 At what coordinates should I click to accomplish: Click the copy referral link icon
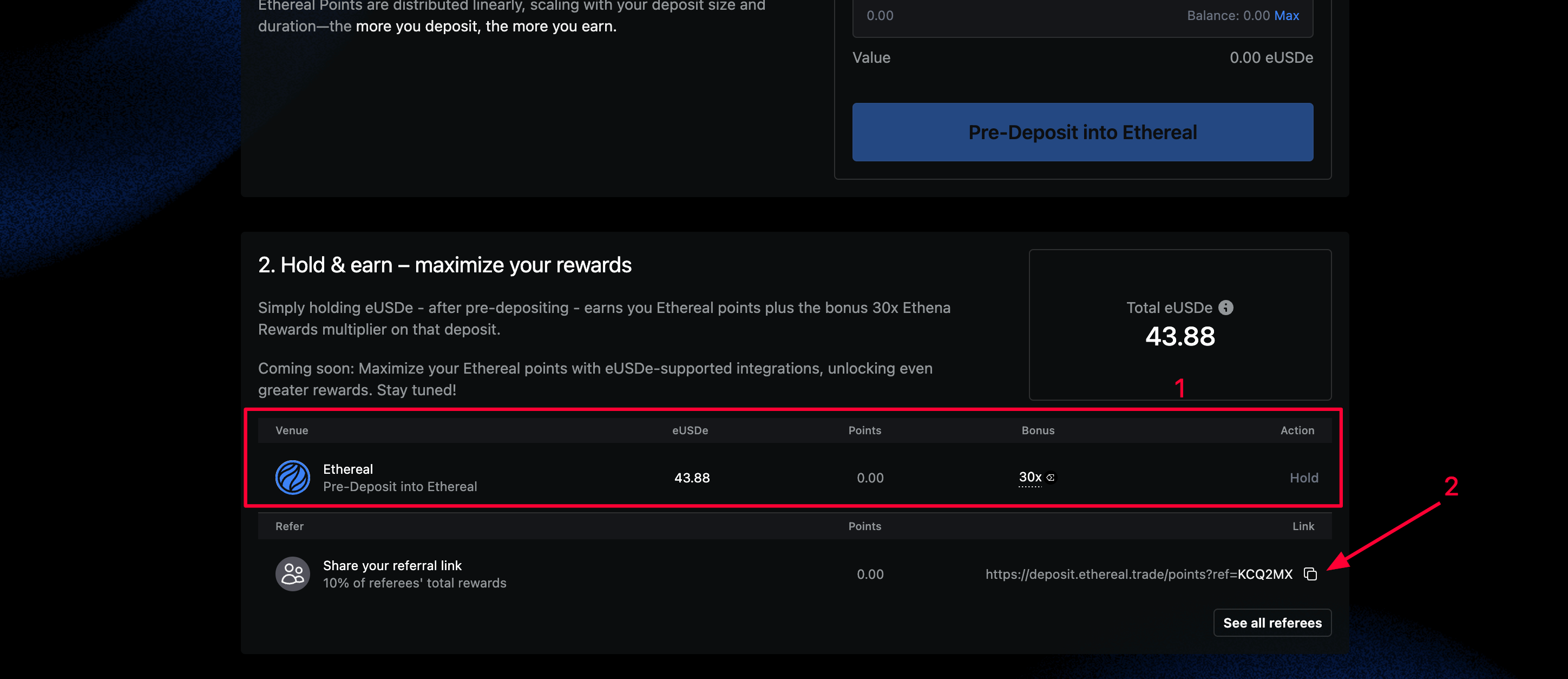pos(1310,574)
